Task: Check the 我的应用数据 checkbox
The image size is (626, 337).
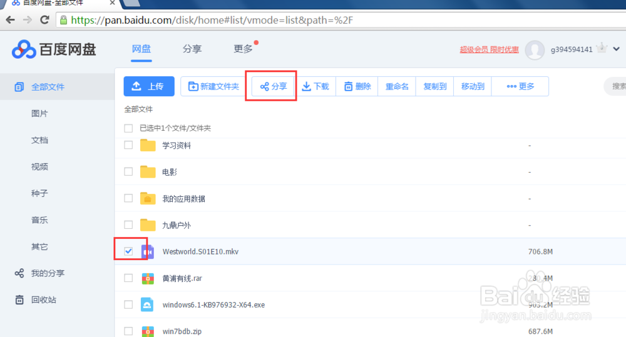Action: (128, 198)
